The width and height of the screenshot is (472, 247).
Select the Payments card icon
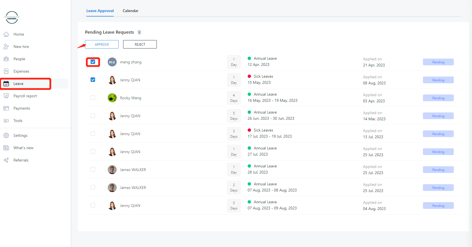[6, 108]
